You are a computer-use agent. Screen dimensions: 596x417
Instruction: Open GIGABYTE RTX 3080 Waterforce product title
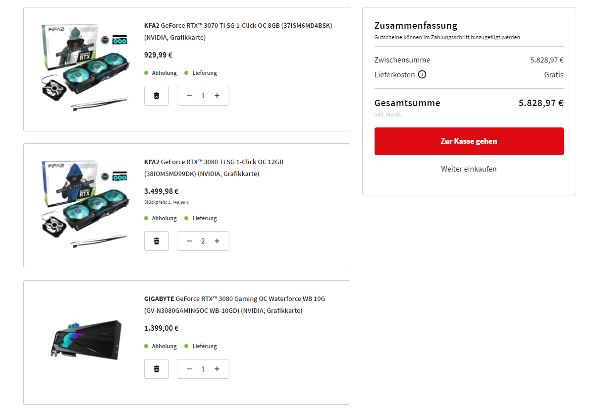click(x=234, y=304)
